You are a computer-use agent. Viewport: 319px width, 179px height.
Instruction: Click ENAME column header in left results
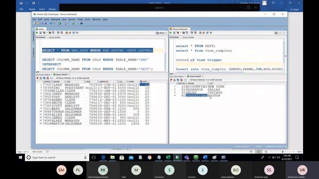pos(58,82)
